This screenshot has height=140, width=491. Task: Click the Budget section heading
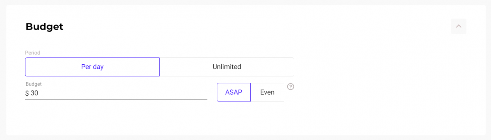tap(44, 26)
